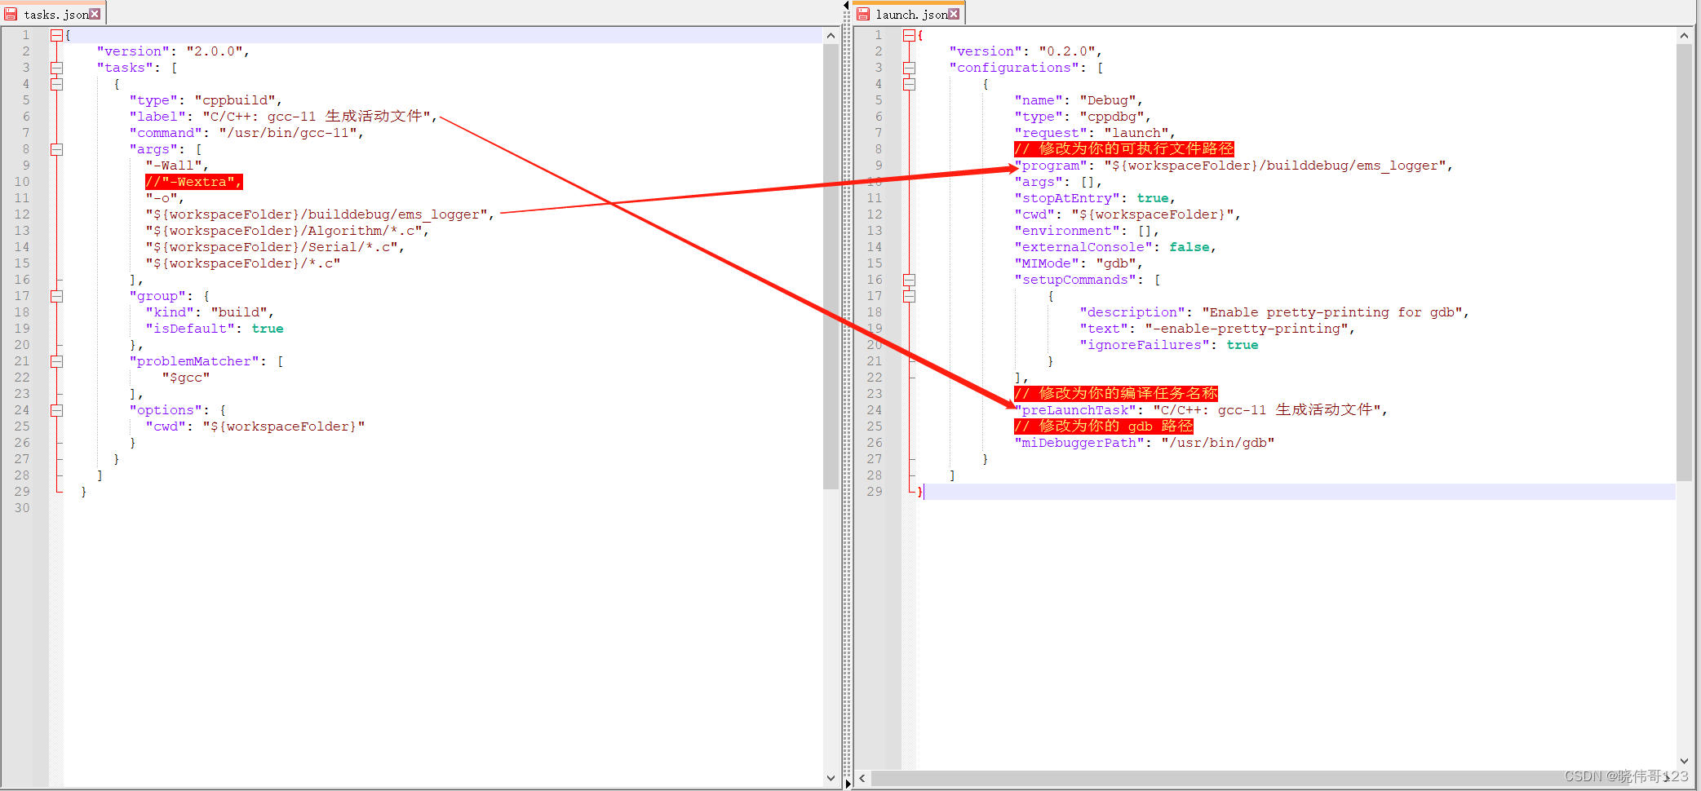The height and width of the screenshot is (791, 1701).
Task: Collapse the "args" array fold in tasks.json
Action: point(56,149)
